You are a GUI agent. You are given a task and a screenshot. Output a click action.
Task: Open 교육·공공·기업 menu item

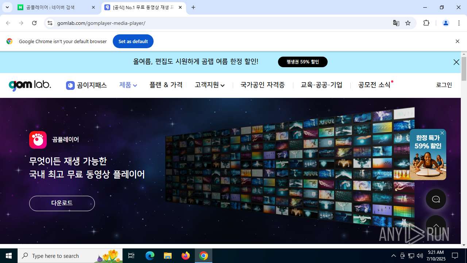(x=321, y=85)
